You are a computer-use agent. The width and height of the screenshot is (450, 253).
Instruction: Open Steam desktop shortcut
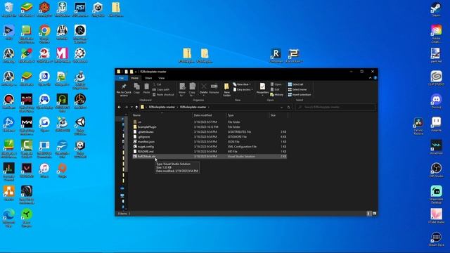[x=436, y=9]
